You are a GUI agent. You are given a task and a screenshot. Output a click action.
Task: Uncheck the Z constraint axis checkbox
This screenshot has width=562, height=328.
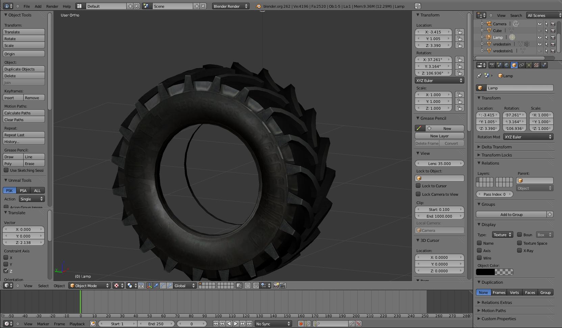pos(6,271)
